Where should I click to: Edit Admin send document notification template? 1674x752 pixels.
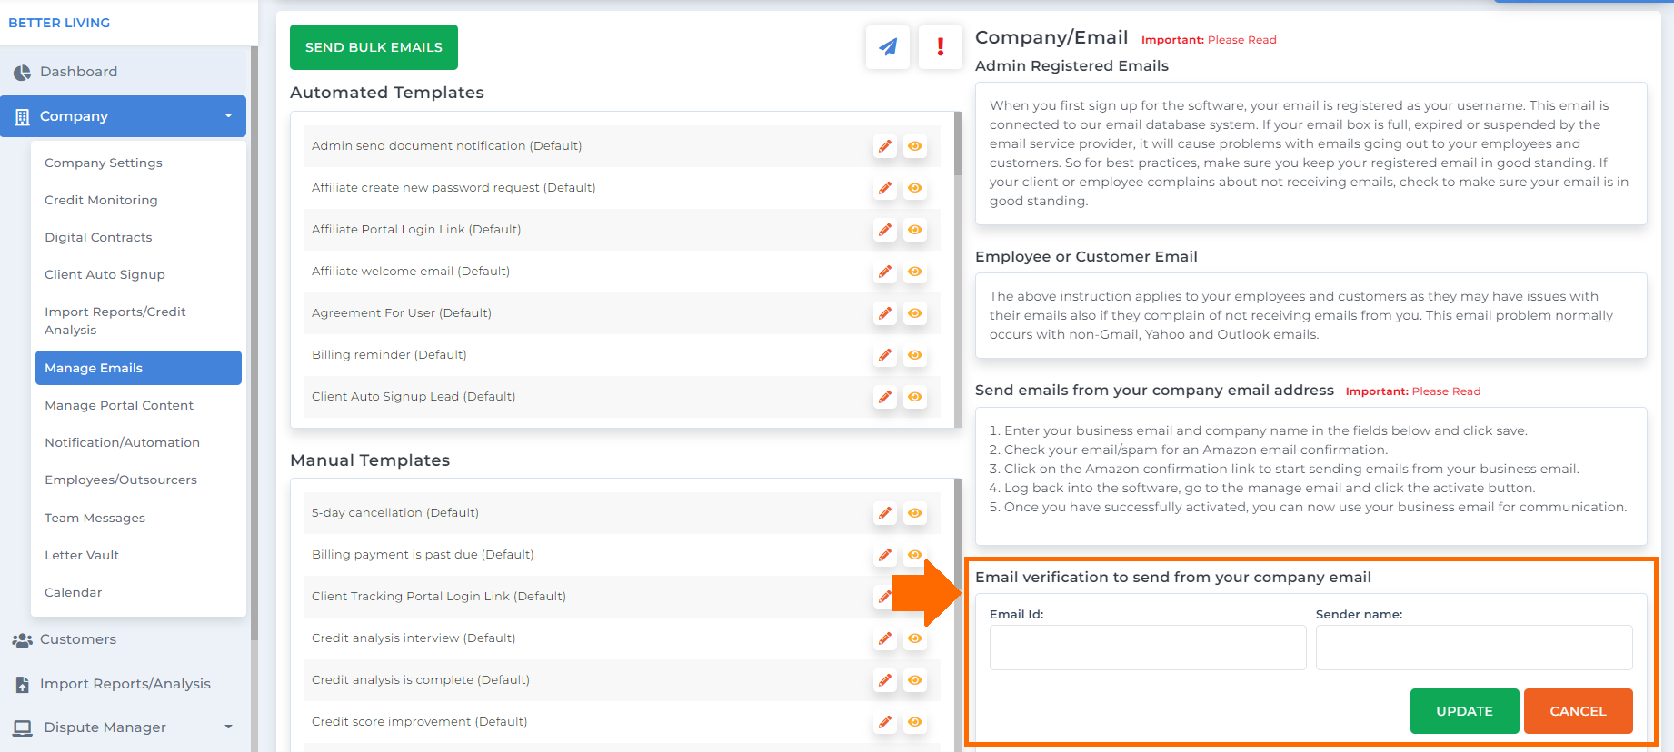tap(885, 146)
